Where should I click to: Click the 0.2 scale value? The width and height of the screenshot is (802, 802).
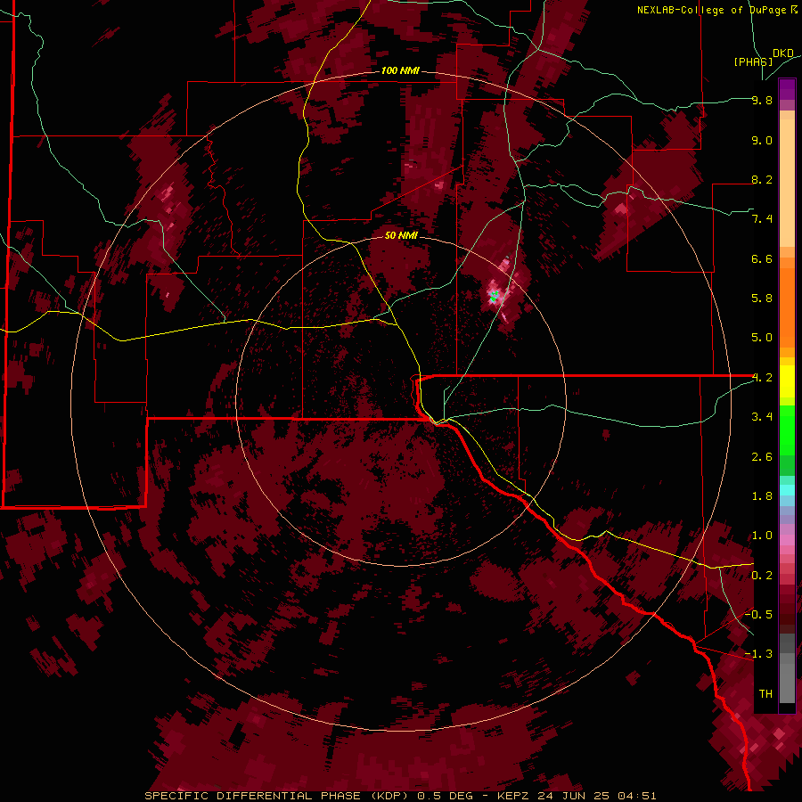762,576
